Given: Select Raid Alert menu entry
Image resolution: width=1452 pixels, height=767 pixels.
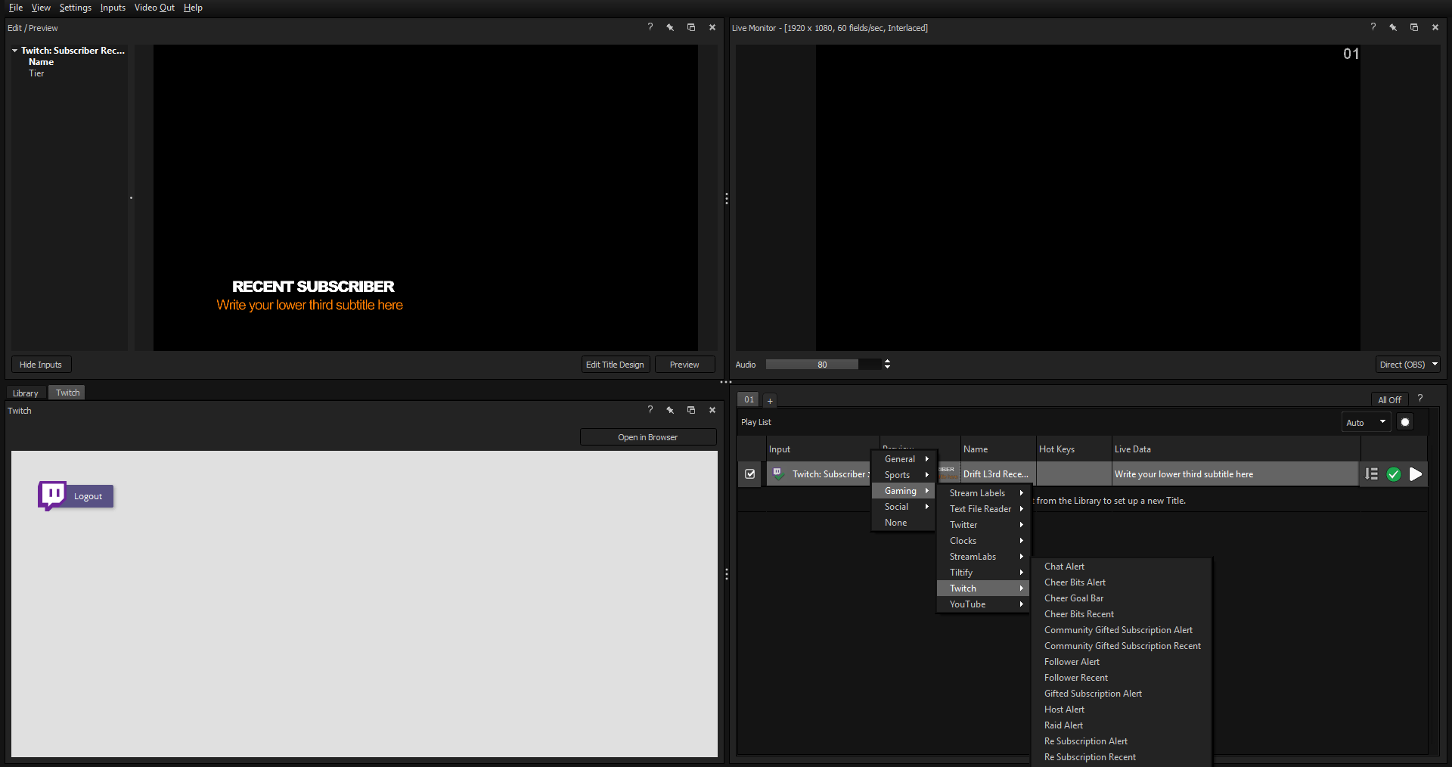Looking at the screenshot, I should coord(1122,725).
